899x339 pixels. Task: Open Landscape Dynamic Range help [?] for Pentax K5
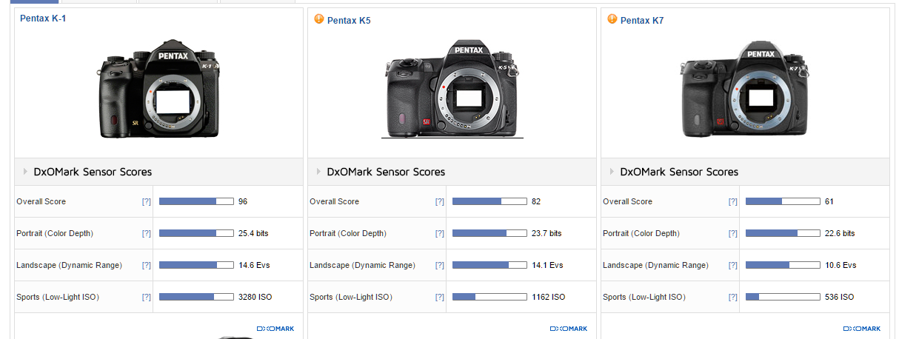440,266
